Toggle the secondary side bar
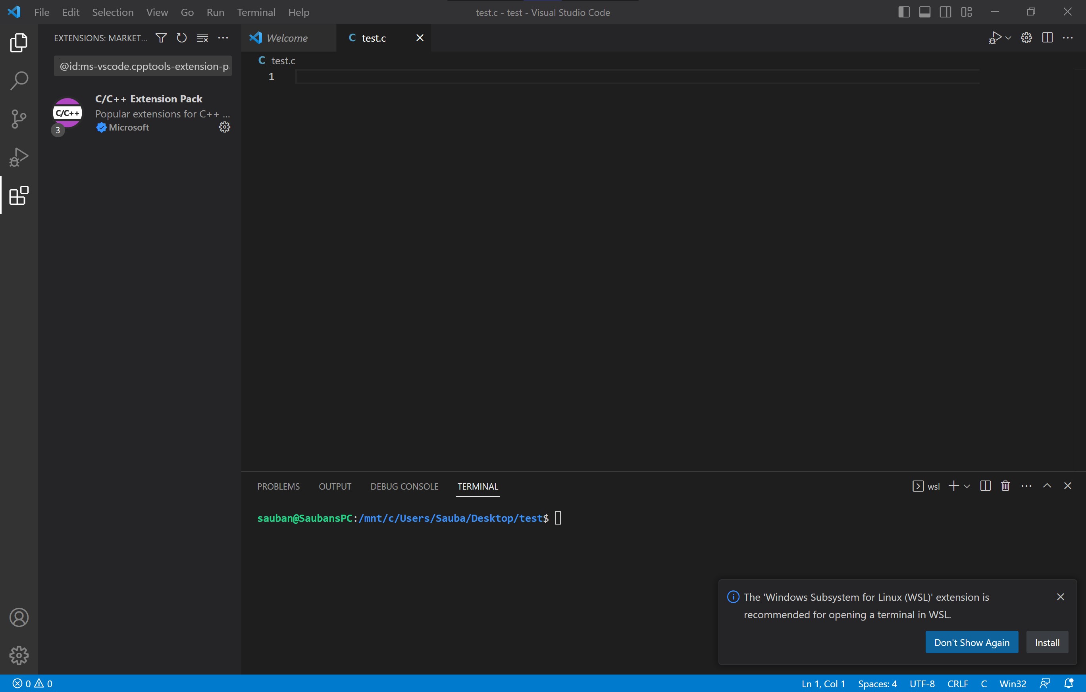The image size is (1086, 692). click(x=945, y=12)
